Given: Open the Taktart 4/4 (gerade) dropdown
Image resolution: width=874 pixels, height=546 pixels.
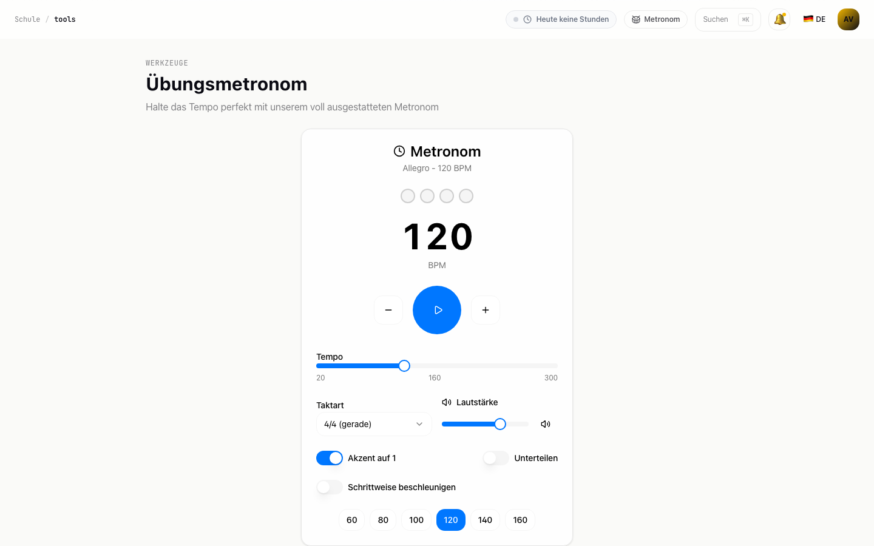Looking at the screenshot, I should pyautogui.click(x=374, y=424).
